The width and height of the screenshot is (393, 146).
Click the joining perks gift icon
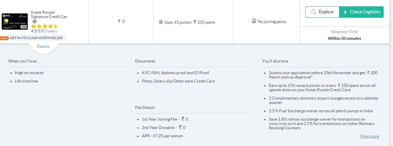(x=254, y=21)
